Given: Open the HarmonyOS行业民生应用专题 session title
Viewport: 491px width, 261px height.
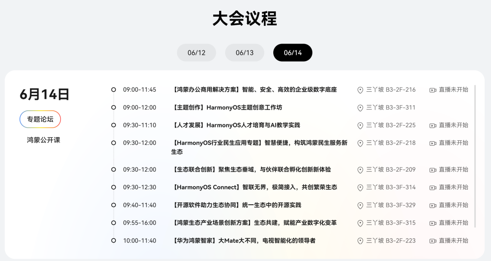Looking at the screenshot, I should tap(259, 147).
